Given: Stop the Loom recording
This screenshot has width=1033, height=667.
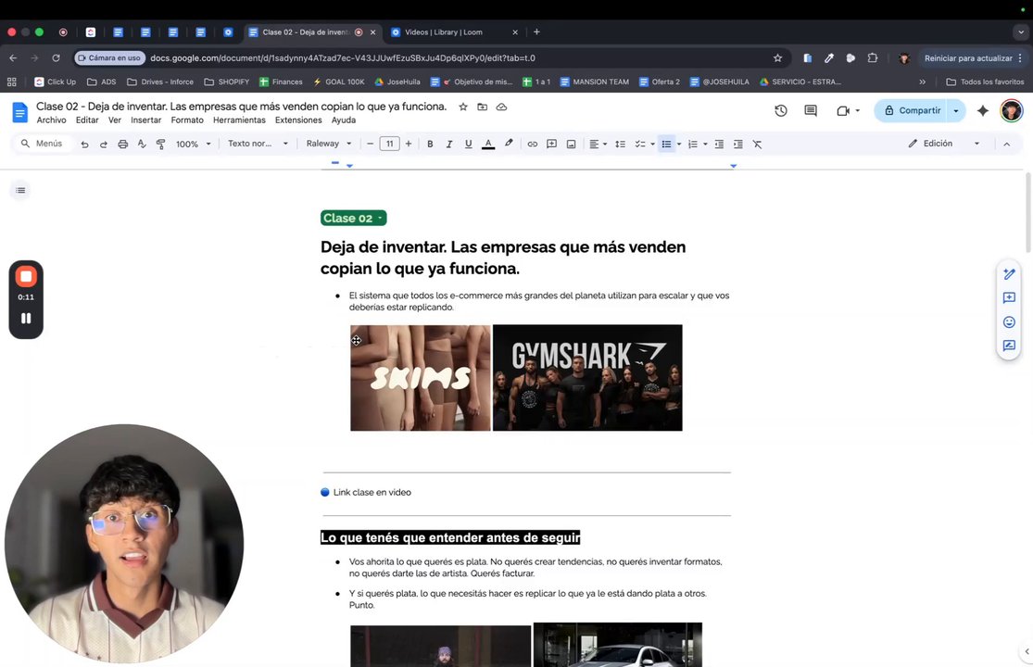Looking at the screenshot, I should point(26,277).
